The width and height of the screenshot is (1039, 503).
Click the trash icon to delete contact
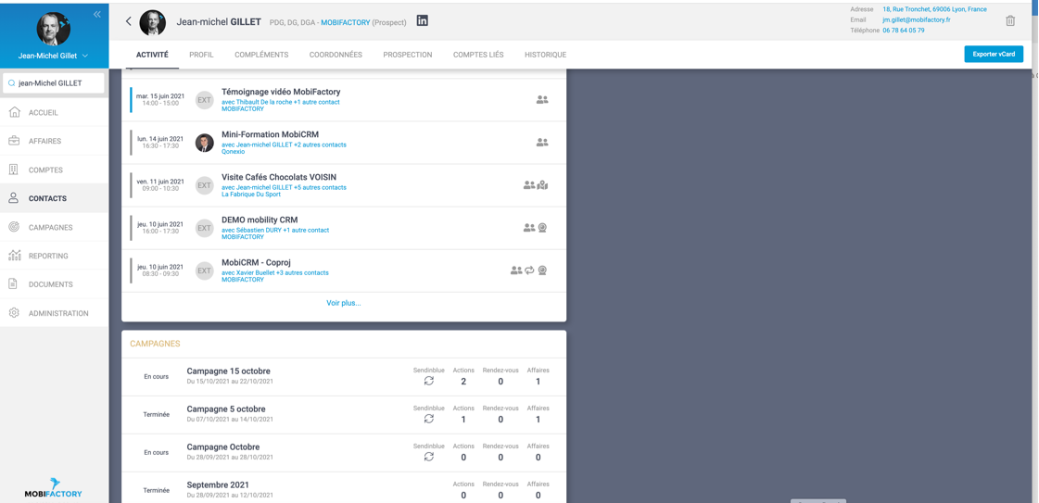[x=1010, y=20]
